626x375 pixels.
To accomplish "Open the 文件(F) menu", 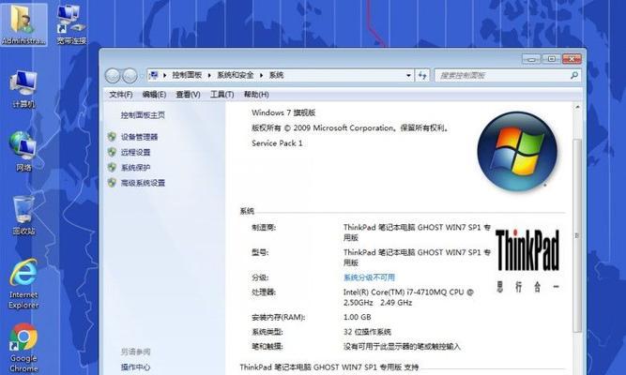I will 120,95.
